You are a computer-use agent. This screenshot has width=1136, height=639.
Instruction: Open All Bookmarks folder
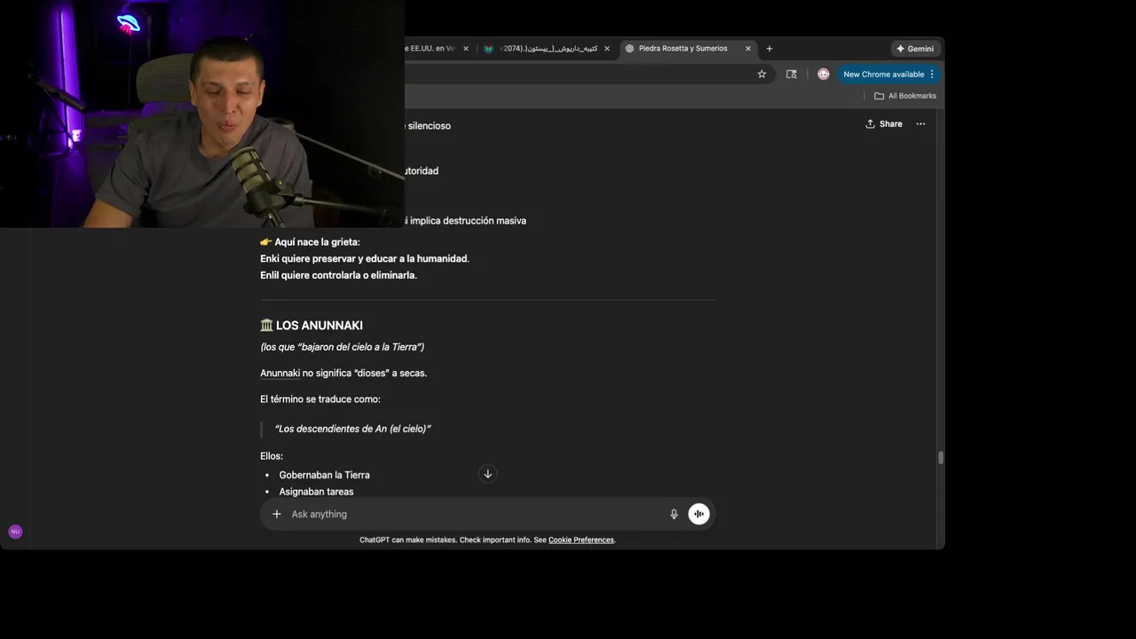click(905, 96)
